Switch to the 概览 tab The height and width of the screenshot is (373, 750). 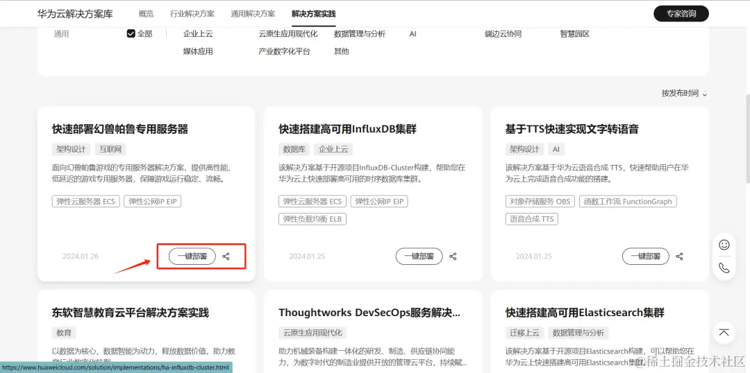(x=147, y=14)
